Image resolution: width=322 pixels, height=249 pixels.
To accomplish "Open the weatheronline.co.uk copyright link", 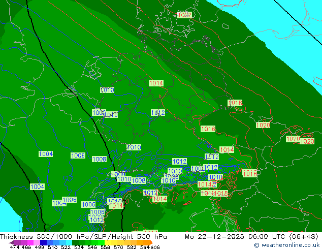I will pos(286,245).
